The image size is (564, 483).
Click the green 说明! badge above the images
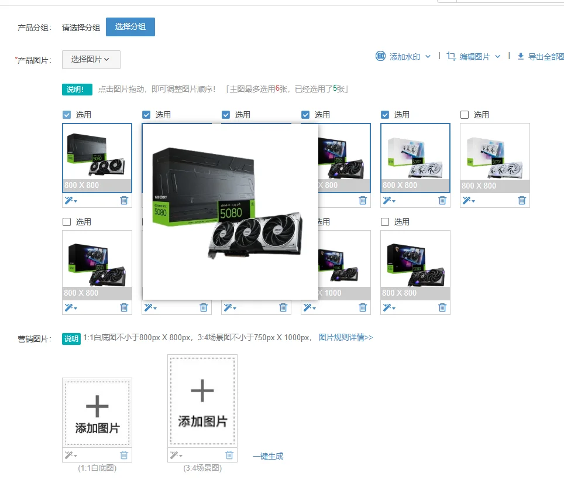tap(77, 89)
